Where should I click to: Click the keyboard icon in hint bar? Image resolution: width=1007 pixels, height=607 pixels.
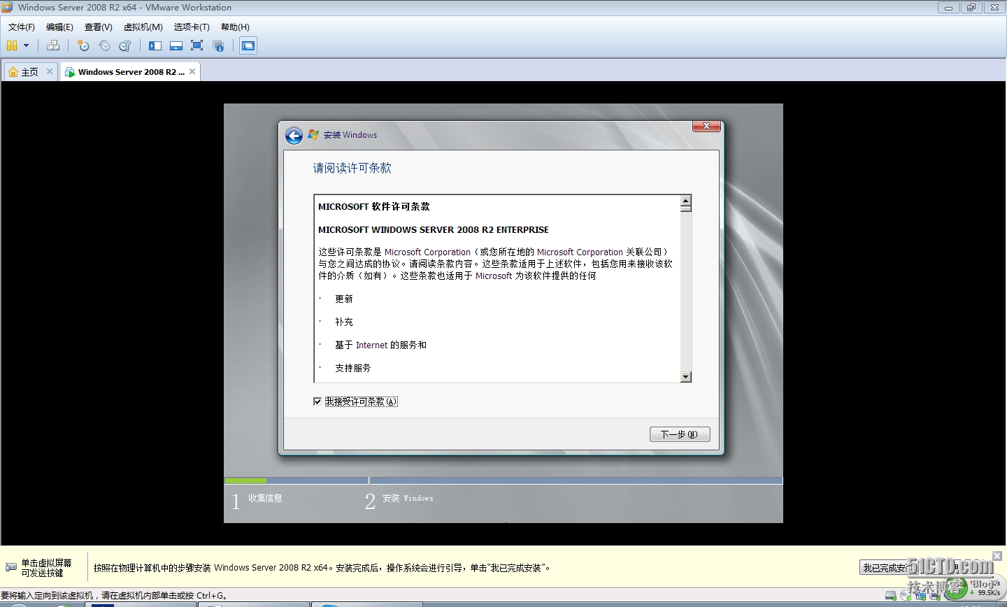[10, 567]
